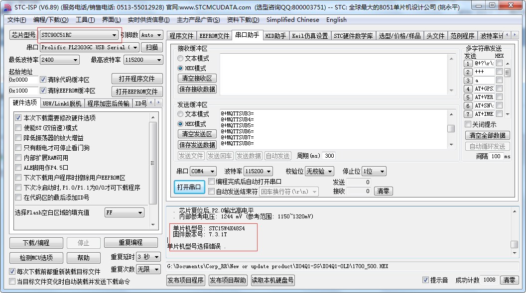Enable 使能6T(双倍速)模式 checkbox
Image resolution: width=526 pixels, height=293 pixels.
18,128
